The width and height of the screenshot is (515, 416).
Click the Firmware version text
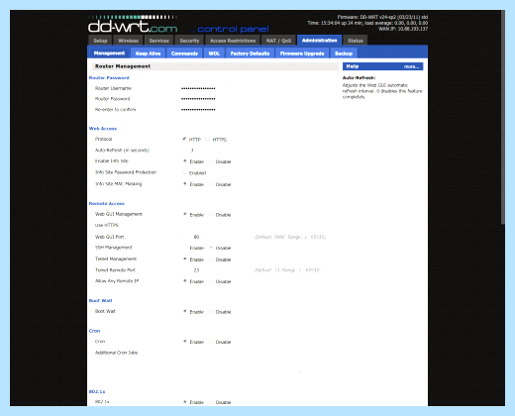click(x=382, y=17)
